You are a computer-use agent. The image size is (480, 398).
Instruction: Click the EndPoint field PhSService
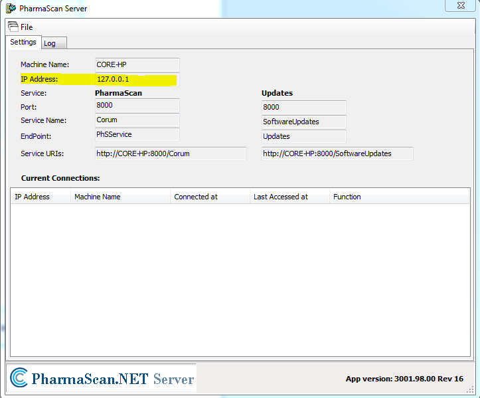[x=137, y=136]
